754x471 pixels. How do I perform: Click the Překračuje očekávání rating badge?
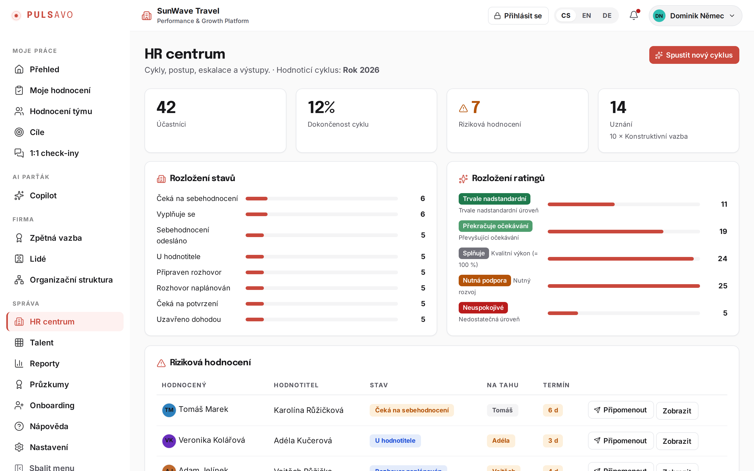click(495, 226)
